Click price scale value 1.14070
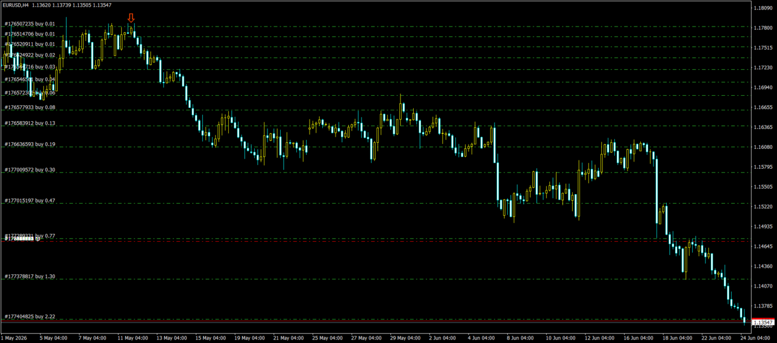 (x=763, y=286)
